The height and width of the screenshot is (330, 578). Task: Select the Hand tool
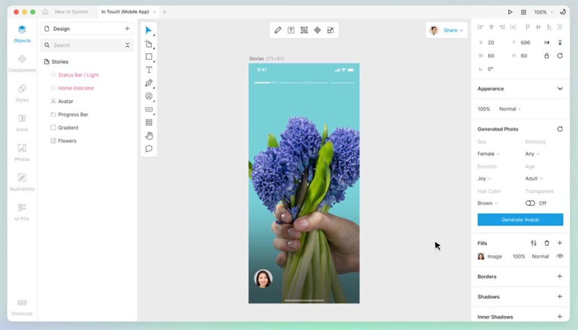click(149, 135)
